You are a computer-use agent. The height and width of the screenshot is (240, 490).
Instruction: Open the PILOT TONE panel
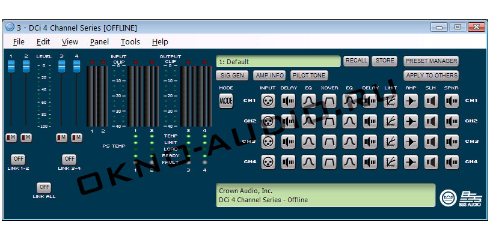309,76
